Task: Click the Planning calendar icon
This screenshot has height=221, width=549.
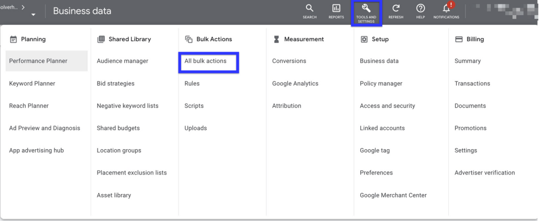Action: (x=13, y=39)
